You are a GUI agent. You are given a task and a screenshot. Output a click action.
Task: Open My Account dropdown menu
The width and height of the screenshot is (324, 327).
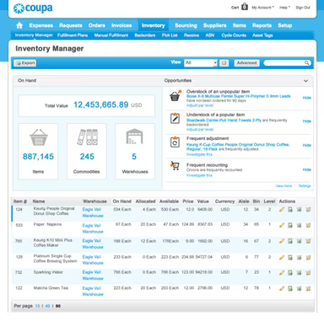click(262, 8)
